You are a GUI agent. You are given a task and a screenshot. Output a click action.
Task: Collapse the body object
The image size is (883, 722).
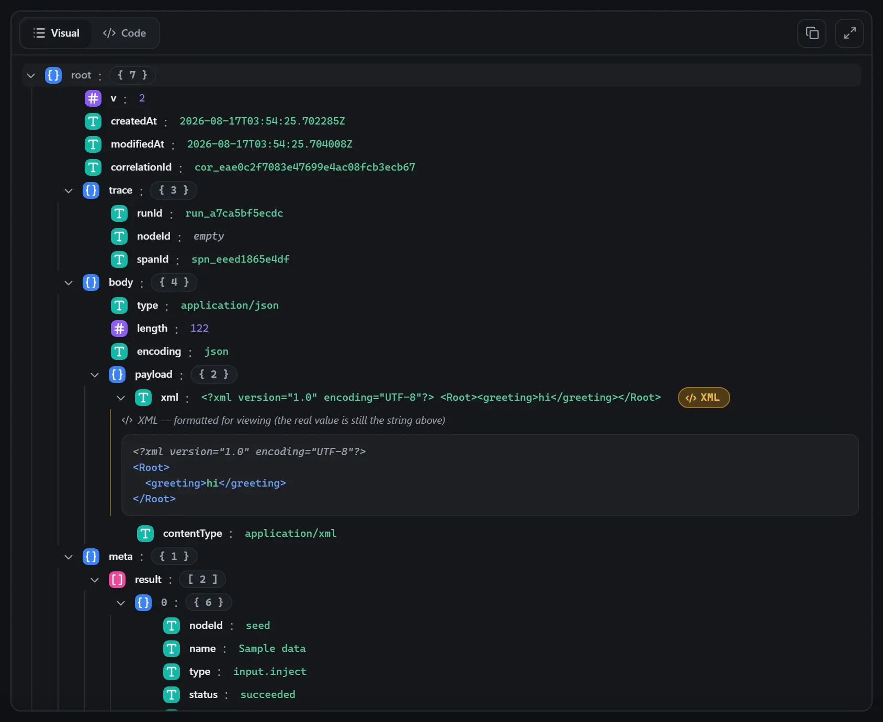69,283
